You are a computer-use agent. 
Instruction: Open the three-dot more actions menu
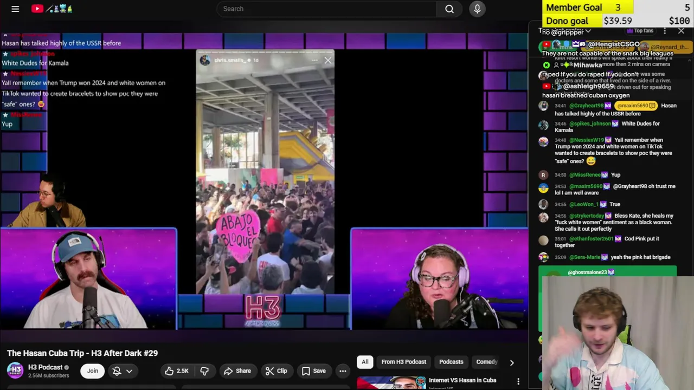(x=343, y=370)
